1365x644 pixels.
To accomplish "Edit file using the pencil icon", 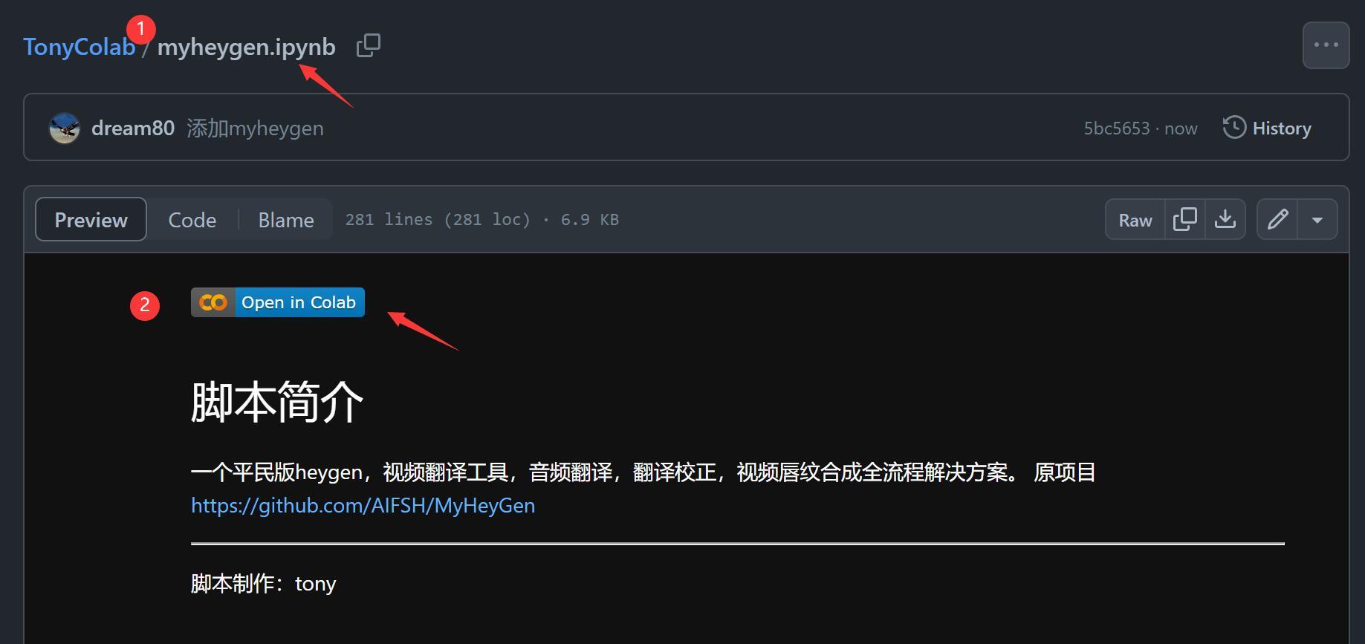I will pyautogui.click(x=1277, y=219).
